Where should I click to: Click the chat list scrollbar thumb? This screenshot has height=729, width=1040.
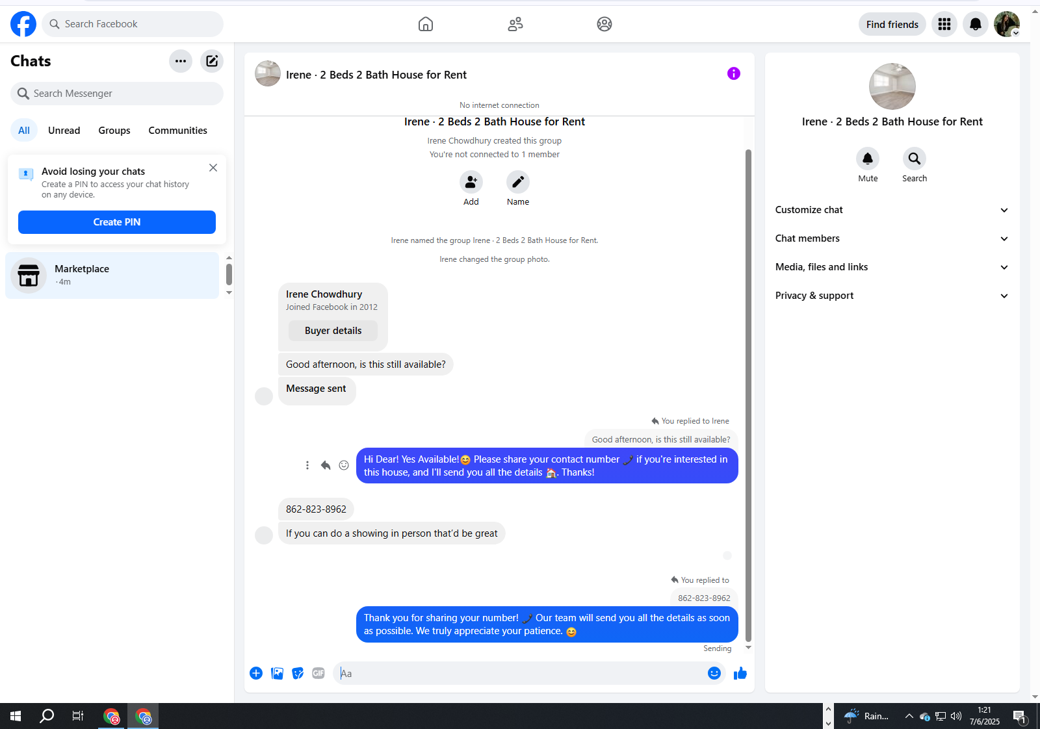tap(229, 274)
